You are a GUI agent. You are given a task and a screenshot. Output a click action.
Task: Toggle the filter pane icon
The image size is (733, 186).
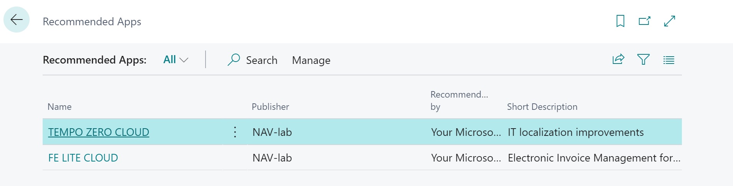click(x=643, y=60)
